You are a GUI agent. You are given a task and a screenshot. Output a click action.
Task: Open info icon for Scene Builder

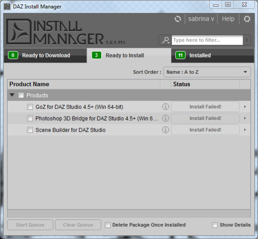165,130
